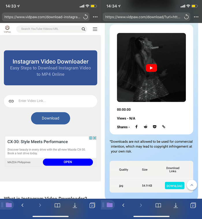Click the ad info icon on Mazda banner

[91, 138]
